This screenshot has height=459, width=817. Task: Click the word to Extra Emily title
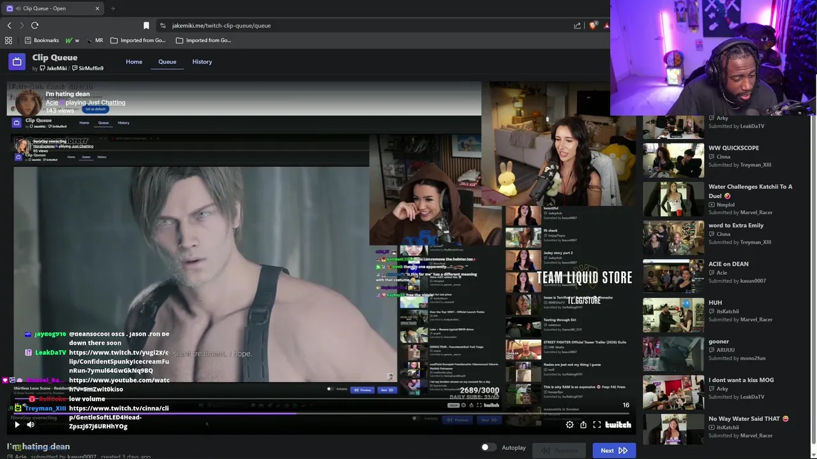click(736, 225)
